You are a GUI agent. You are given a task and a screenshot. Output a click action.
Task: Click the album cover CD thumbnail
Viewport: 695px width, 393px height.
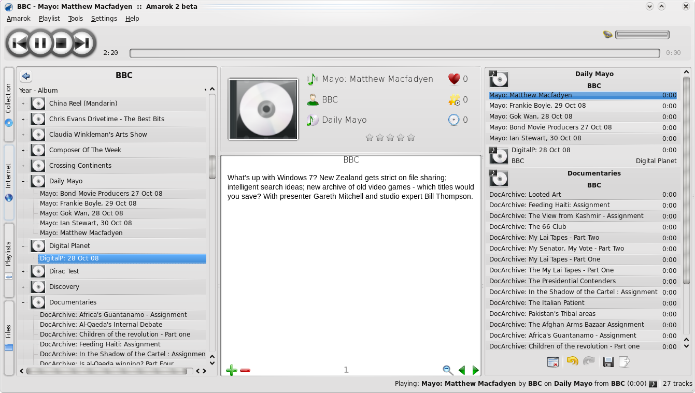[263, 109]
